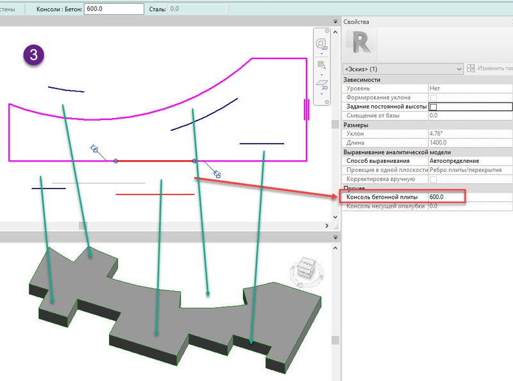This screenshot has height=381, width=513.
Task: Click the 2D view plane icon
Action: pos(320,84)
